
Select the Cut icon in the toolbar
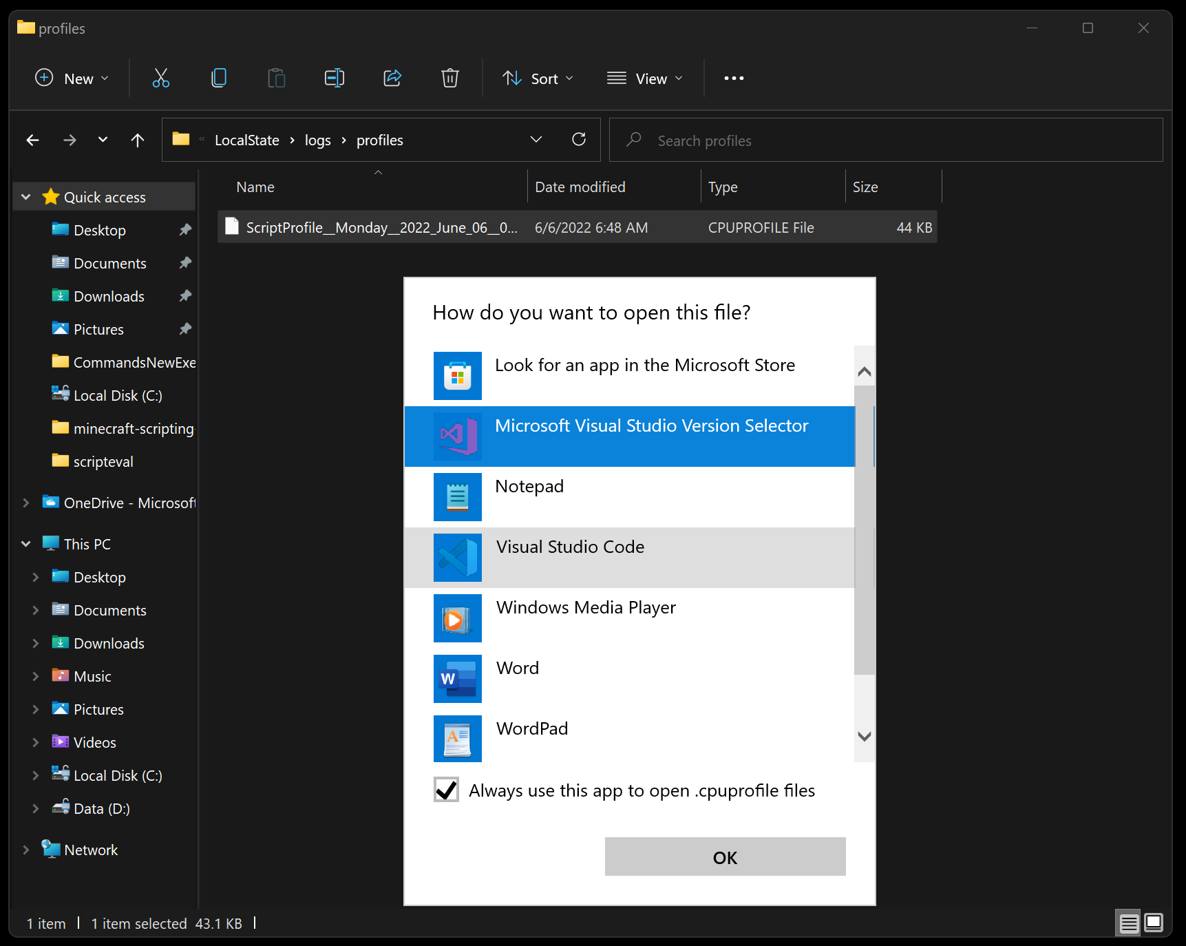(161, 78)
